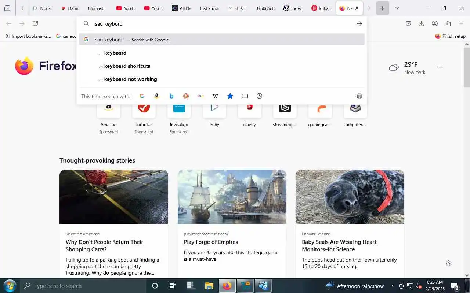Click the Finish setup button
The width and height of the screenshot is (470, 293).
point(450,36)
